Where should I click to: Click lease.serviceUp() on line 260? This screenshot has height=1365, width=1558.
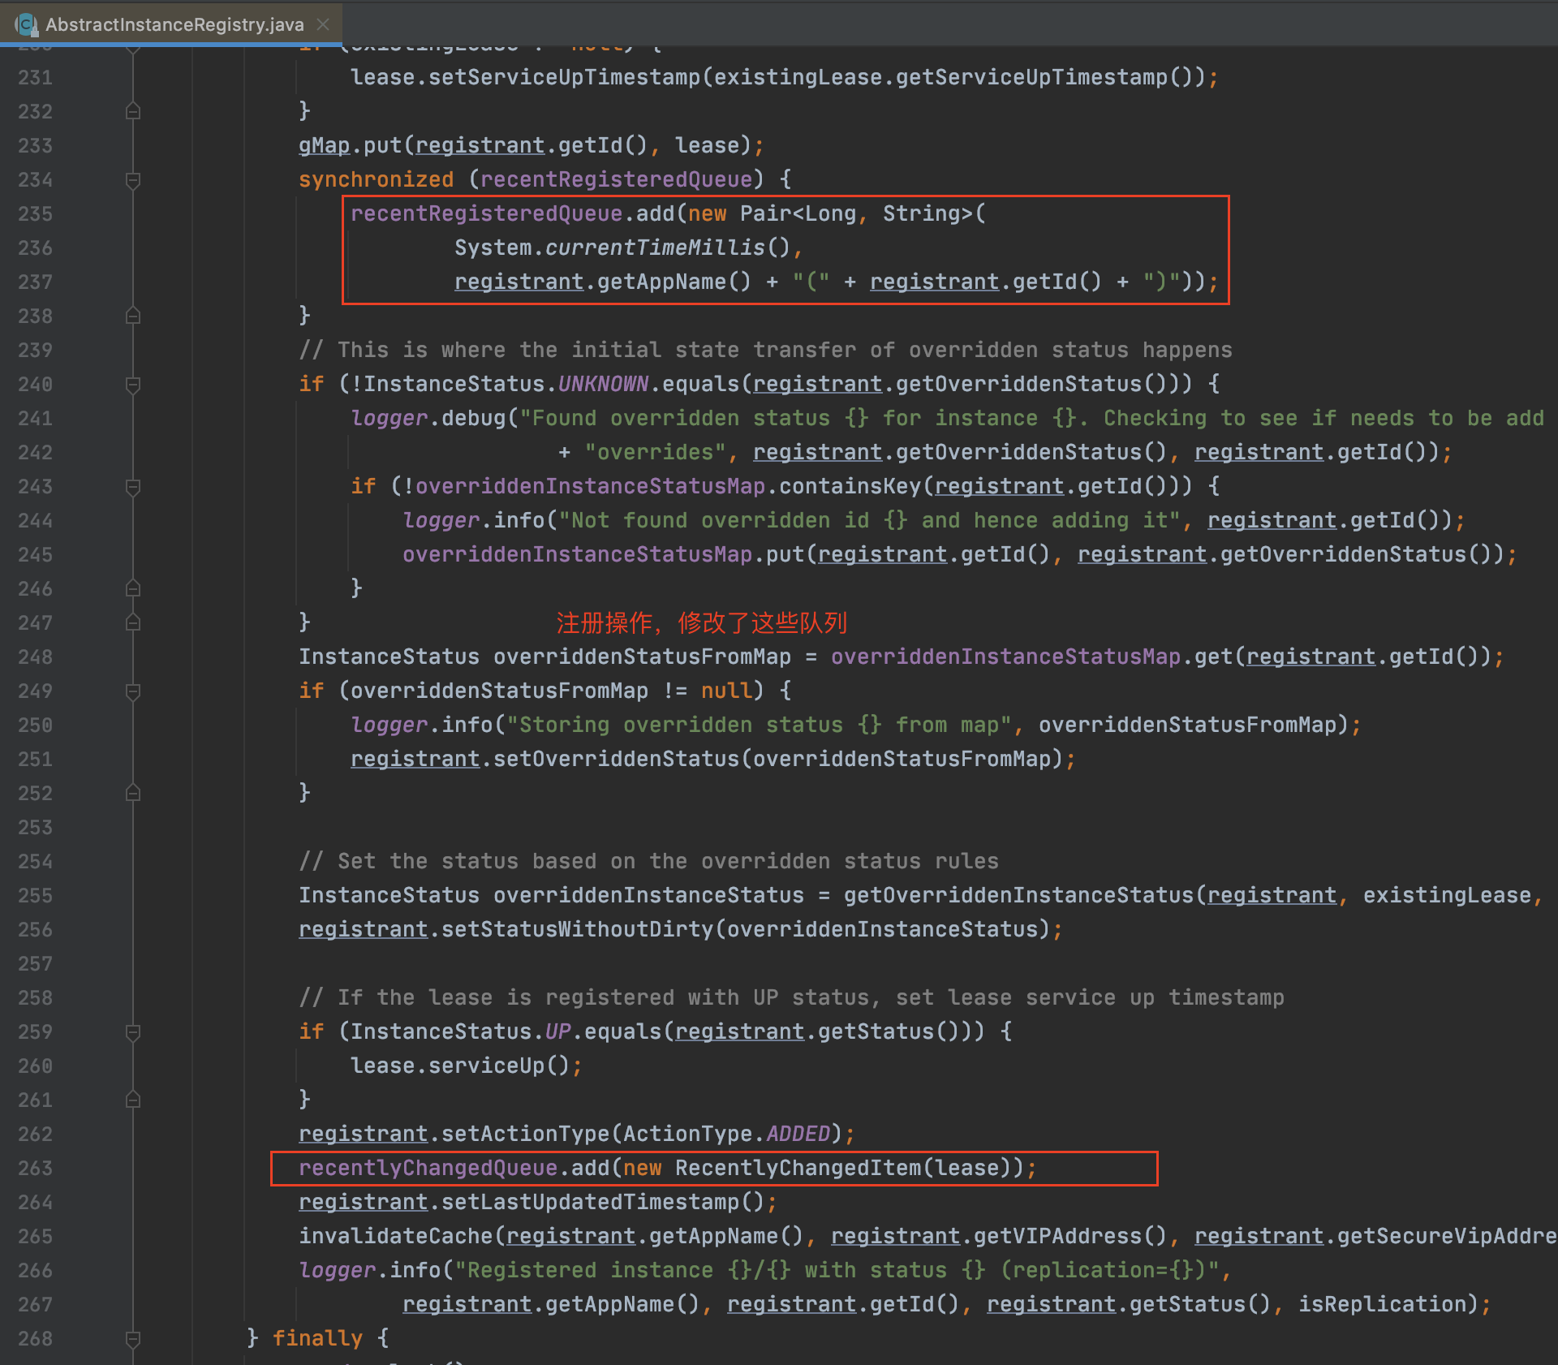coord(460,1066)
